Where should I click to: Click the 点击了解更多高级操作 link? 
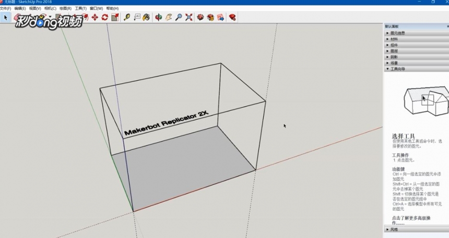click(411, 220)
